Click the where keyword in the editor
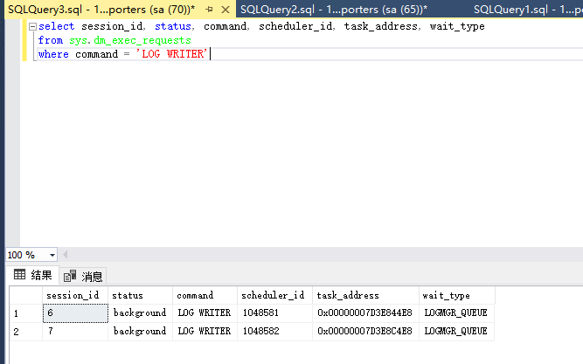583x364 pixels. pyautogui.click(x=53, y=54)
